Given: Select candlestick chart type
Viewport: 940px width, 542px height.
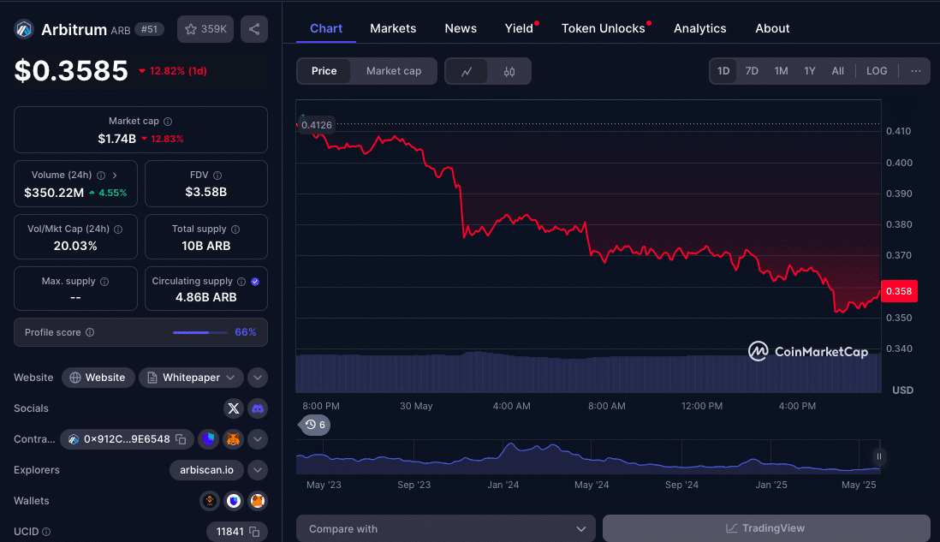Looking at the screenshot, I should (x=509, y=71).
